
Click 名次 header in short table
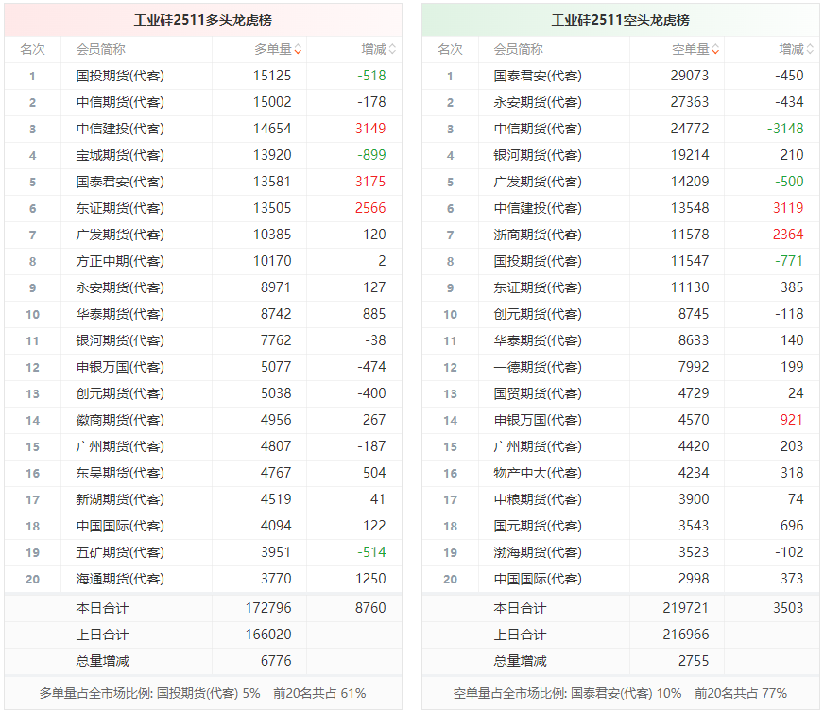(451, 50)
